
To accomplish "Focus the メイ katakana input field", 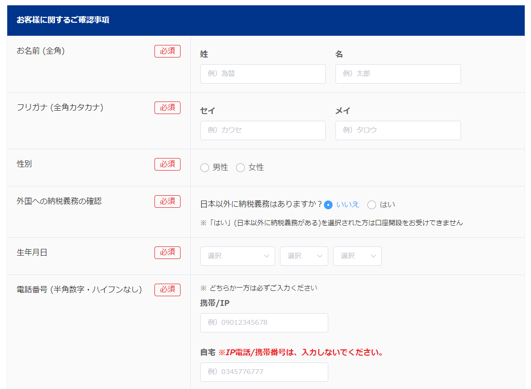I will (398, 130).
